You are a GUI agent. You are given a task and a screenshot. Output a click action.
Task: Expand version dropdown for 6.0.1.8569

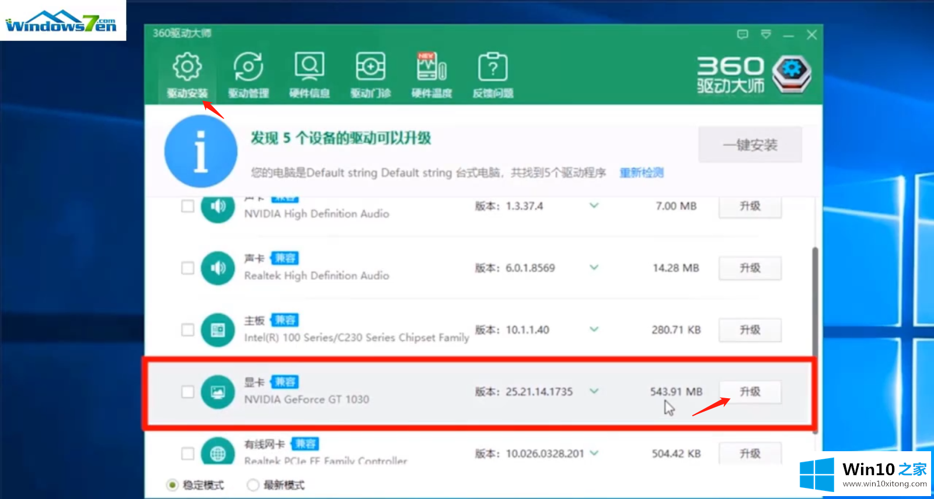click(594, 268)
